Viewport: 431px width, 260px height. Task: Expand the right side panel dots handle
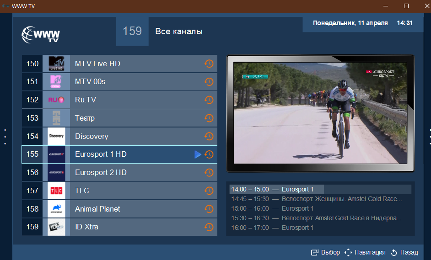(429, 137)
